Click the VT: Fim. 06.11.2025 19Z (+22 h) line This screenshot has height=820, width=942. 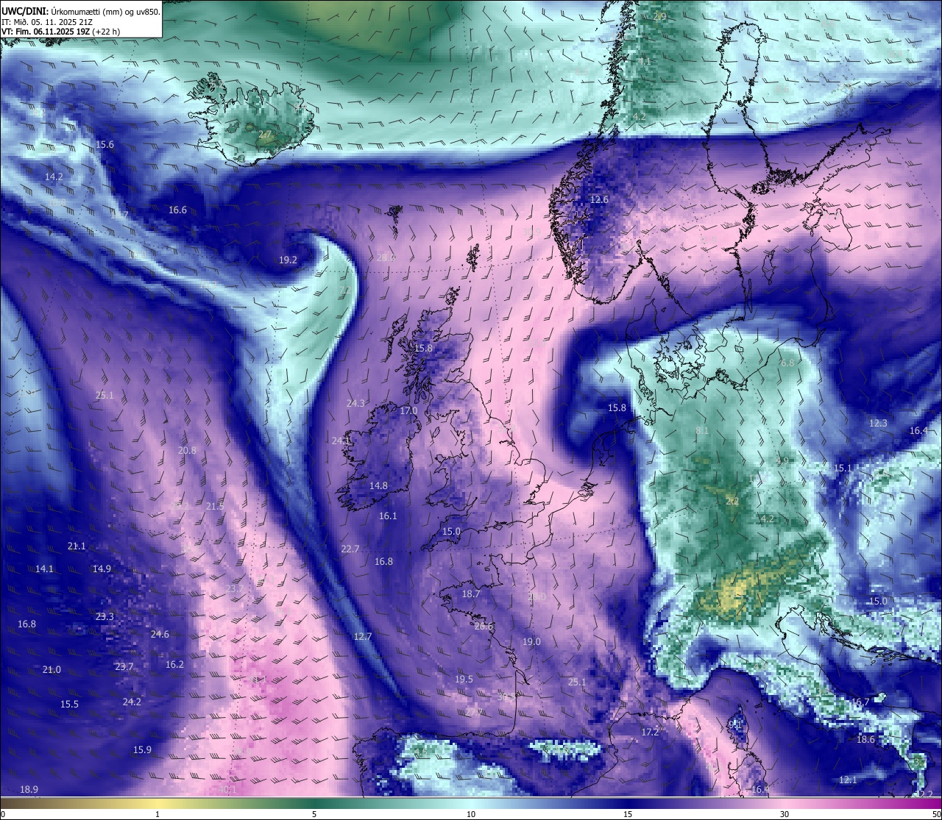[60, 31]
